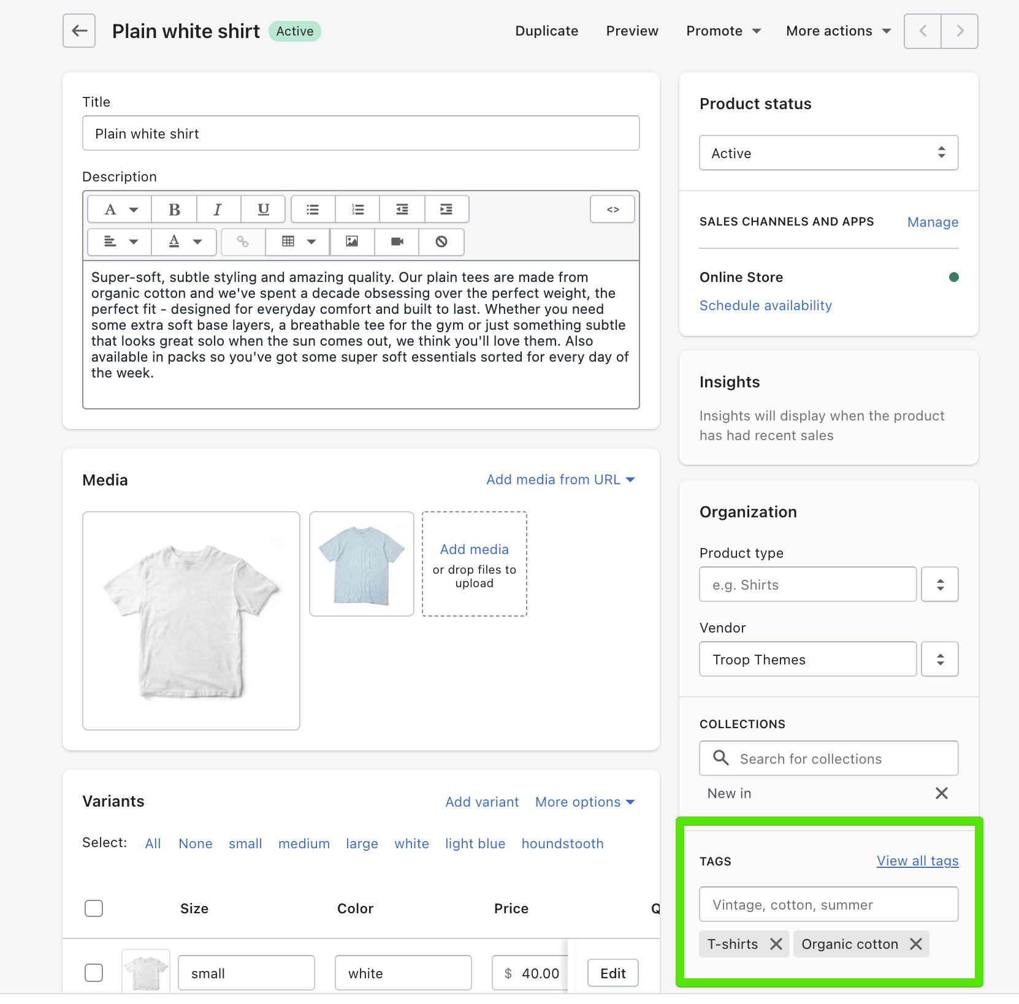Insert a video into description
Screen dimensions: 1019x1004
pos(397,241)
